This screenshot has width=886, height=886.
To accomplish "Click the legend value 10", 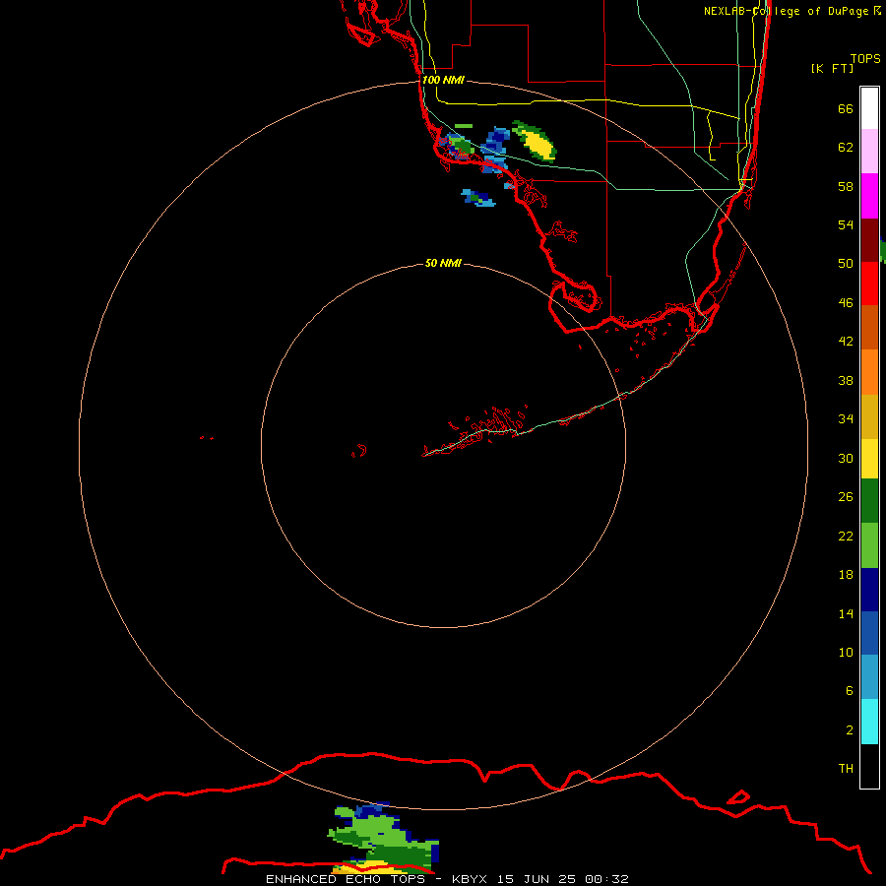I will click(x=846, y=652).
